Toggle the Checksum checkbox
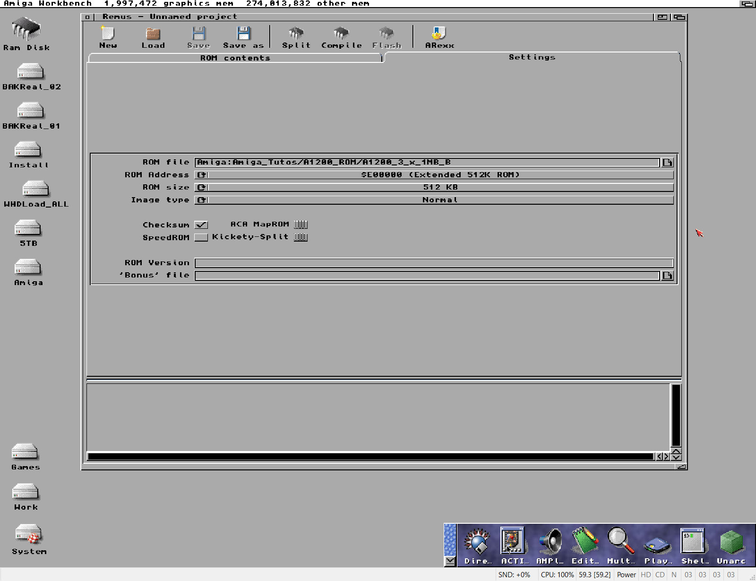Screen dimensions: 756x581 (x=201, y=225)
